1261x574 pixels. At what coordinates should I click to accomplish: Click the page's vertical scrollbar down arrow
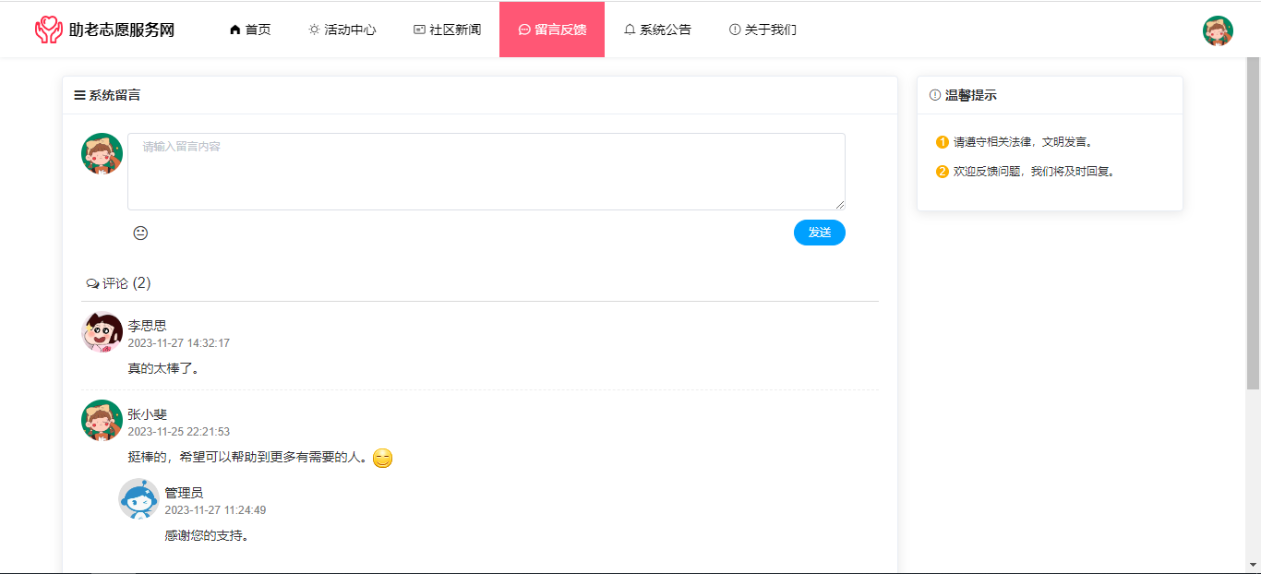[x=1254, y=564]
